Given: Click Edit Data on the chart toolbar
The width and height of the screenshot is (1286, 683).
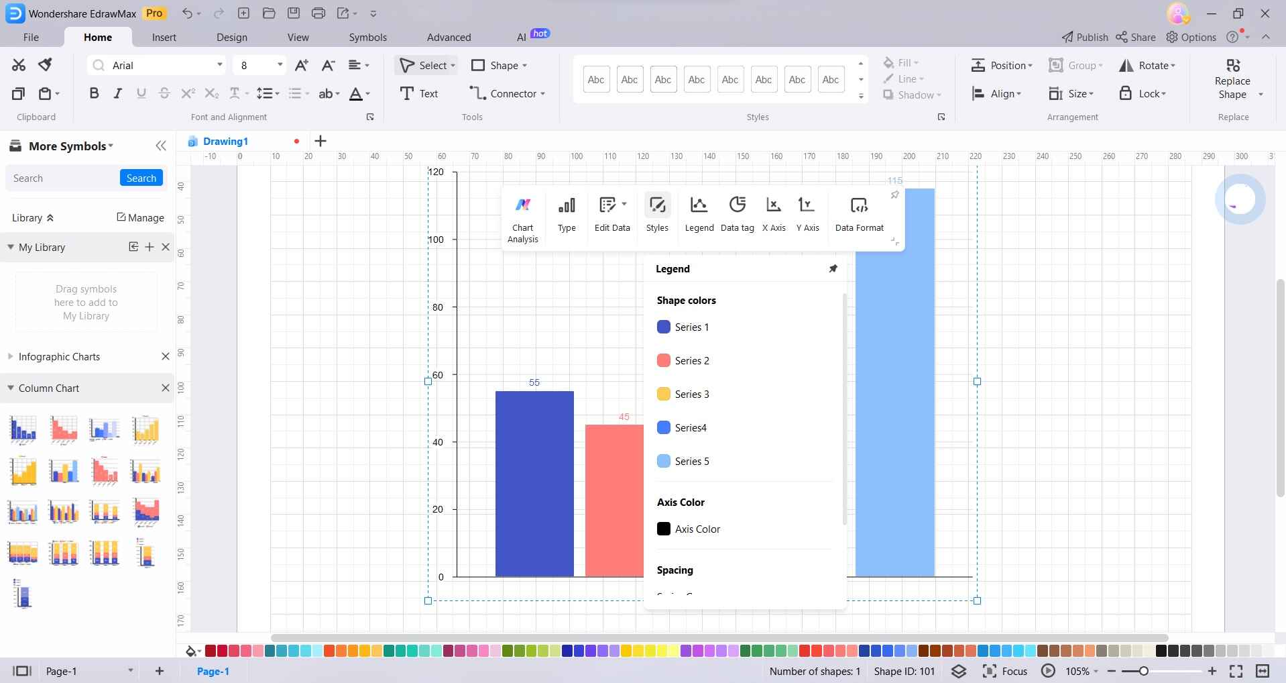Looking at the screenshot, I should (611, 213).
